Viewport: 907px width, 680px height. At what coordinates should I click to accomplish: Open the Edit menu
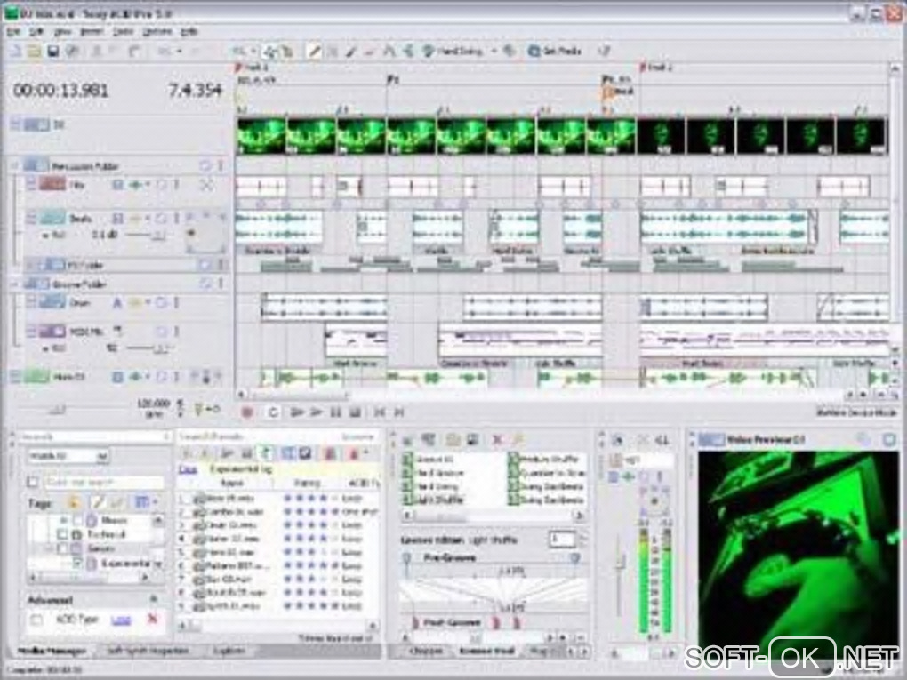[x=37, y=31]
